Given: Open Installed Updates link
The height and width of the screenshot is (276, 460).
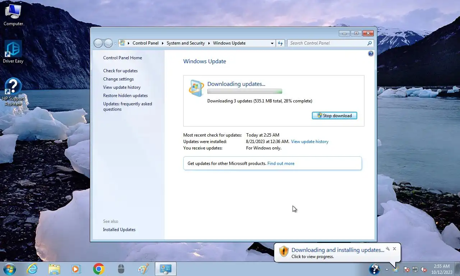Looking at the screenshot, I should coord(119,230).
